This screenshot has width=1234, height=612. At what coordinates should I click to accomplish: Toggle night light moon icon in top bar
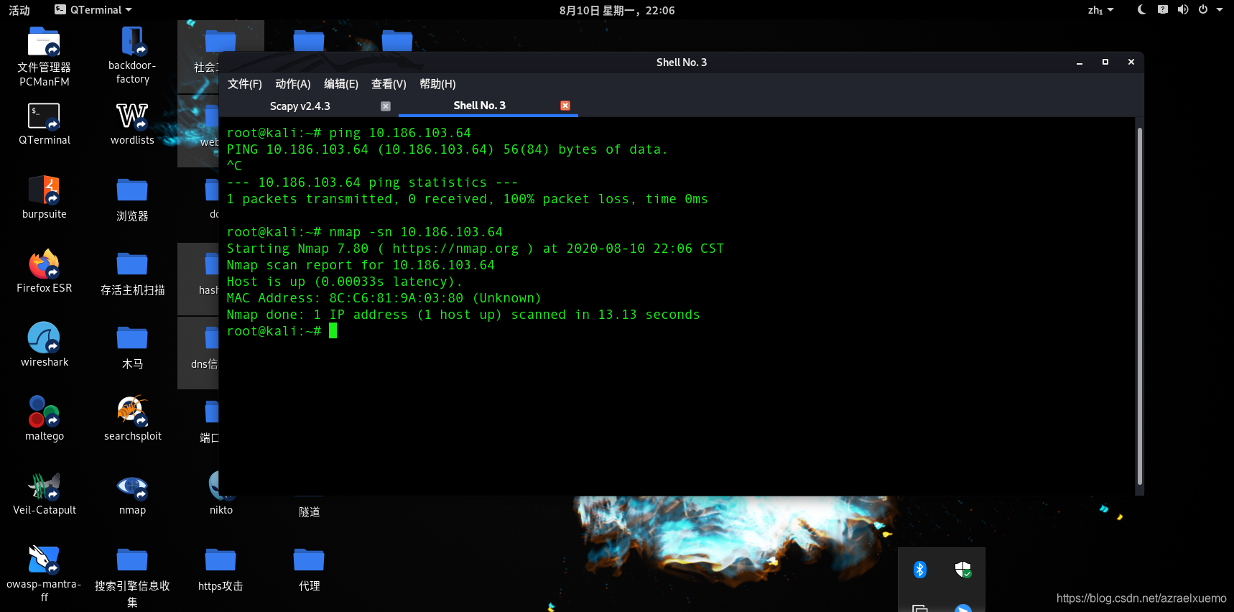1141,10
